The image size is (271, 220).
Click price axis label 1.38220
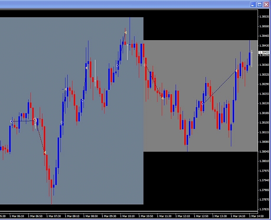(264, 103)
